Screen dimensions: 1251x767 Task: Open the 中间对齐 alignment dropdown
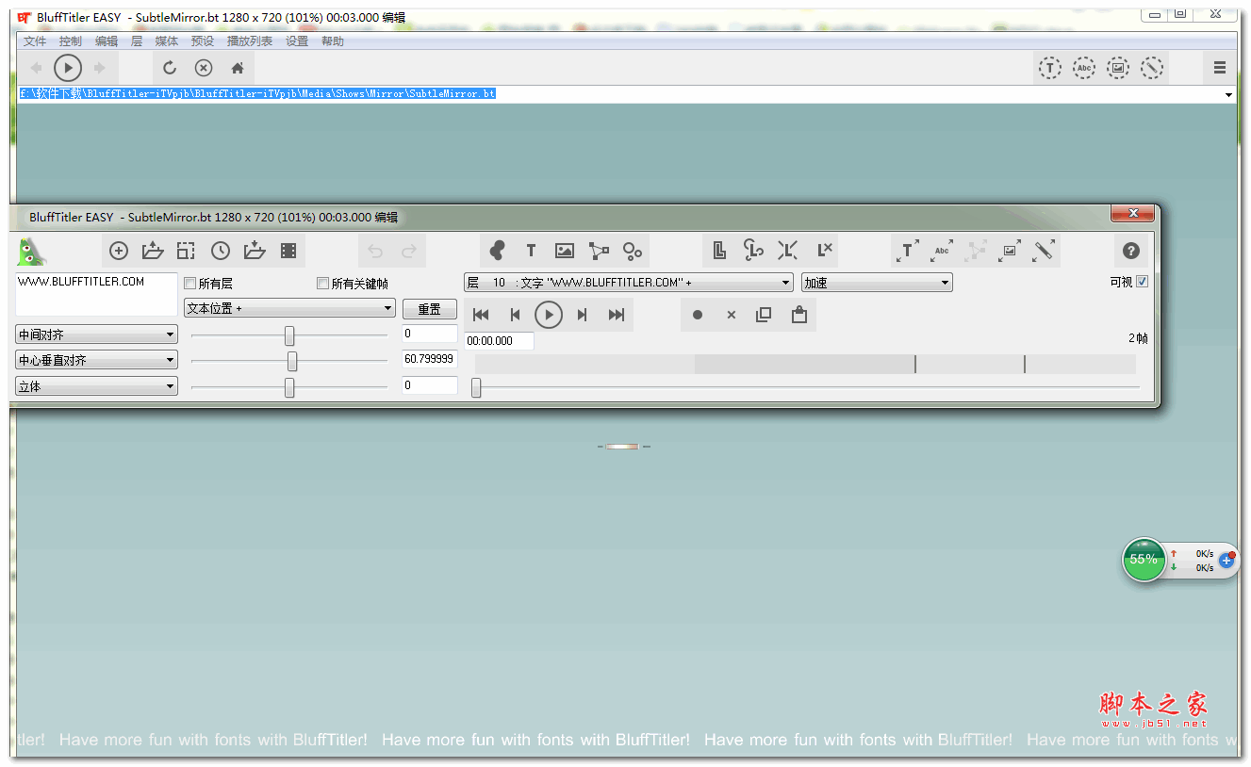tap(96, 335)
